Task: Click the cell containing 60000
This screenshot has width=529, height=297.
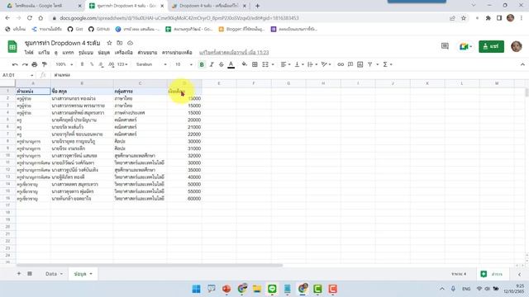Action: click(x=184, y=198)
